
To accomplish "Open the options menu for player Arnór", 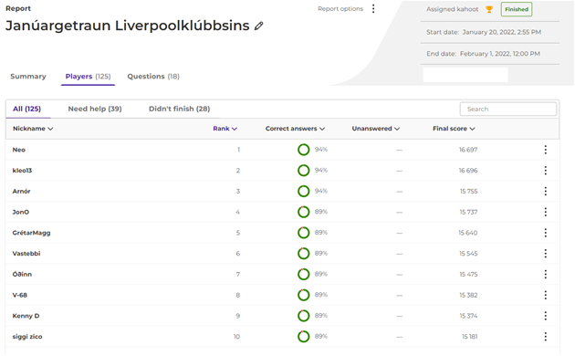I will (x=545, y=191).
